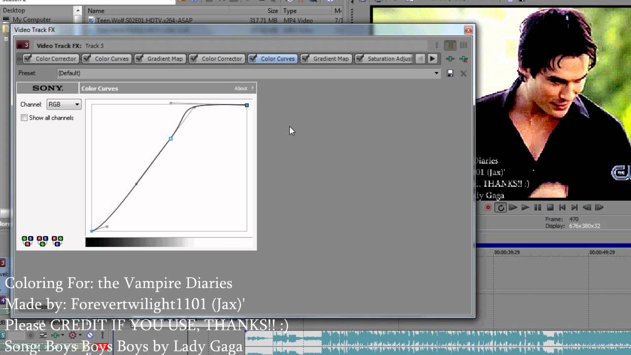The height and width of the screenshot is (355, 631).
Task: Select the top-right curve end point
Action: tap(247, 105)
